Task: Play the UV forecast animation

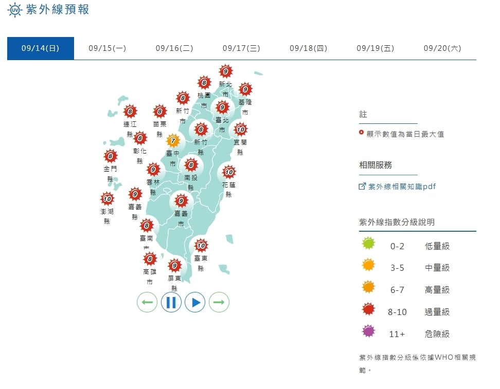Action: pos(195,302)
